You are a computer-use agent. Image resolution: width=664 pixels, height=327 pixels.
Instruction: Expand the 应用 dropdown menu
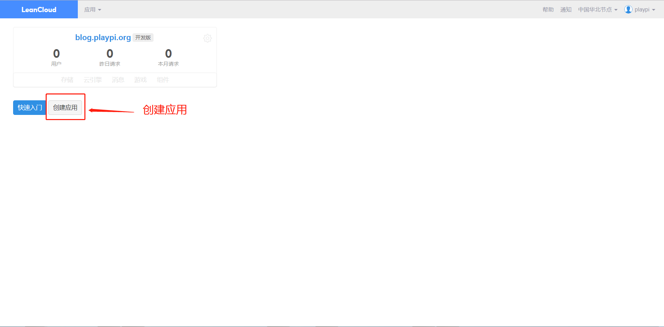(x=93, y=10)
